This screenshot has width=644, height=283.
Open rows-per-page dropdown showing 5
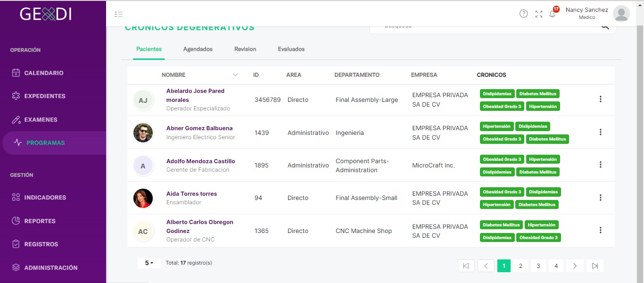pos(149,263)
